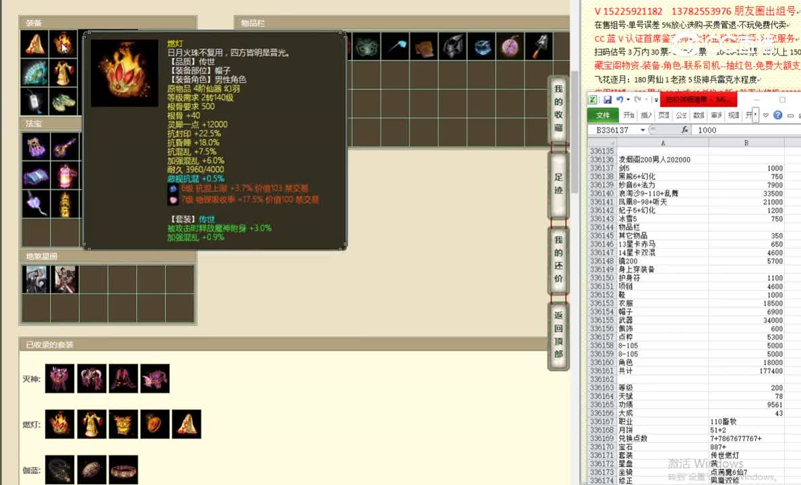Click the Excel Help question mark icon
This screenshot has height=485, width=801.
(x=777, y=115)
